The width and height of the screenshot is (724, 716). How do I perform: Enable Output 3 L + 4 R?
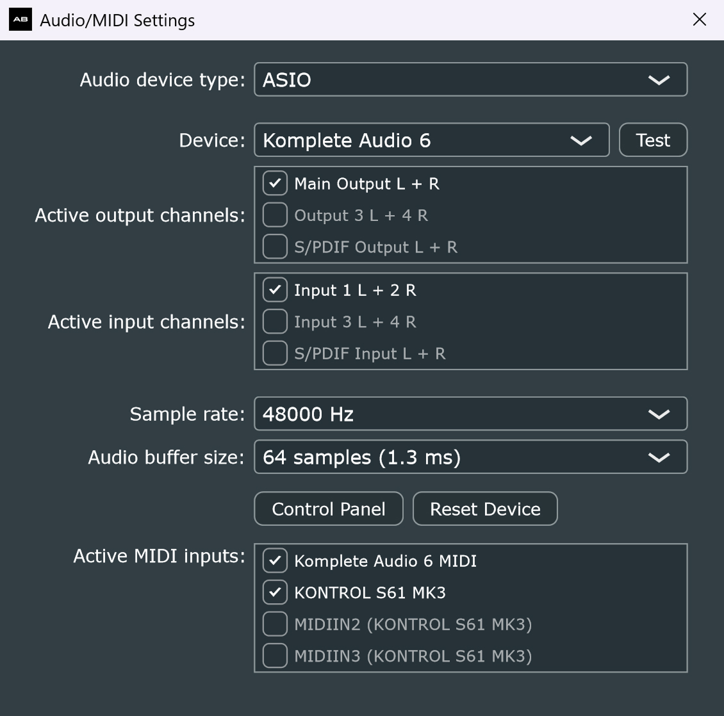(x=275, y=216)
